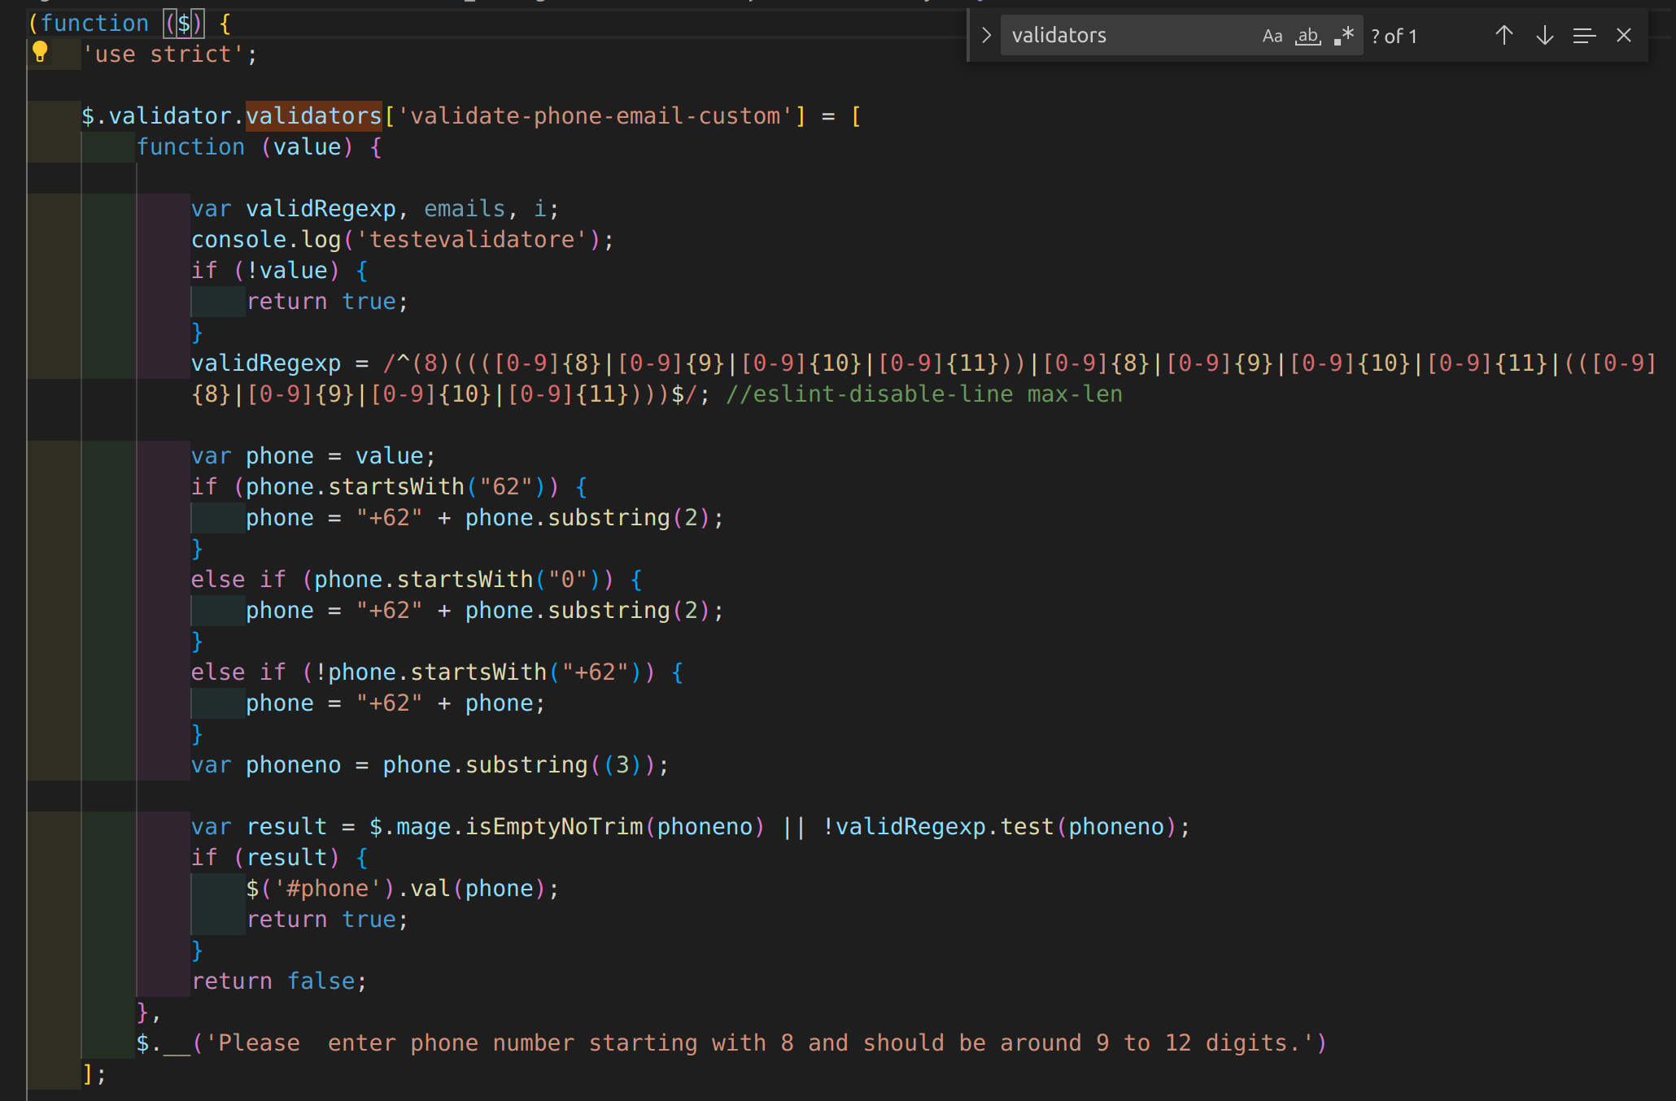1676x1101 pixels.
Task: Toggle Find in Selection icon
Action: coord(1584,36)
